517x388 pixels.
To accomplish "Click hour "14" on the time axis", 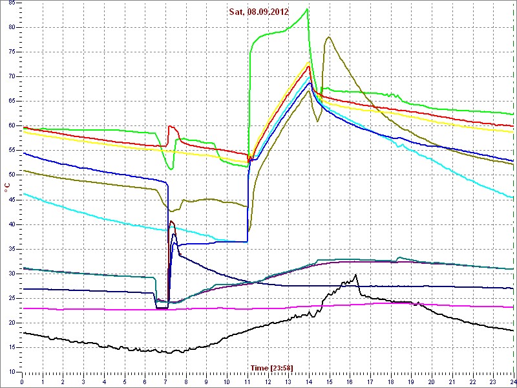I will [x=309, y=382].
